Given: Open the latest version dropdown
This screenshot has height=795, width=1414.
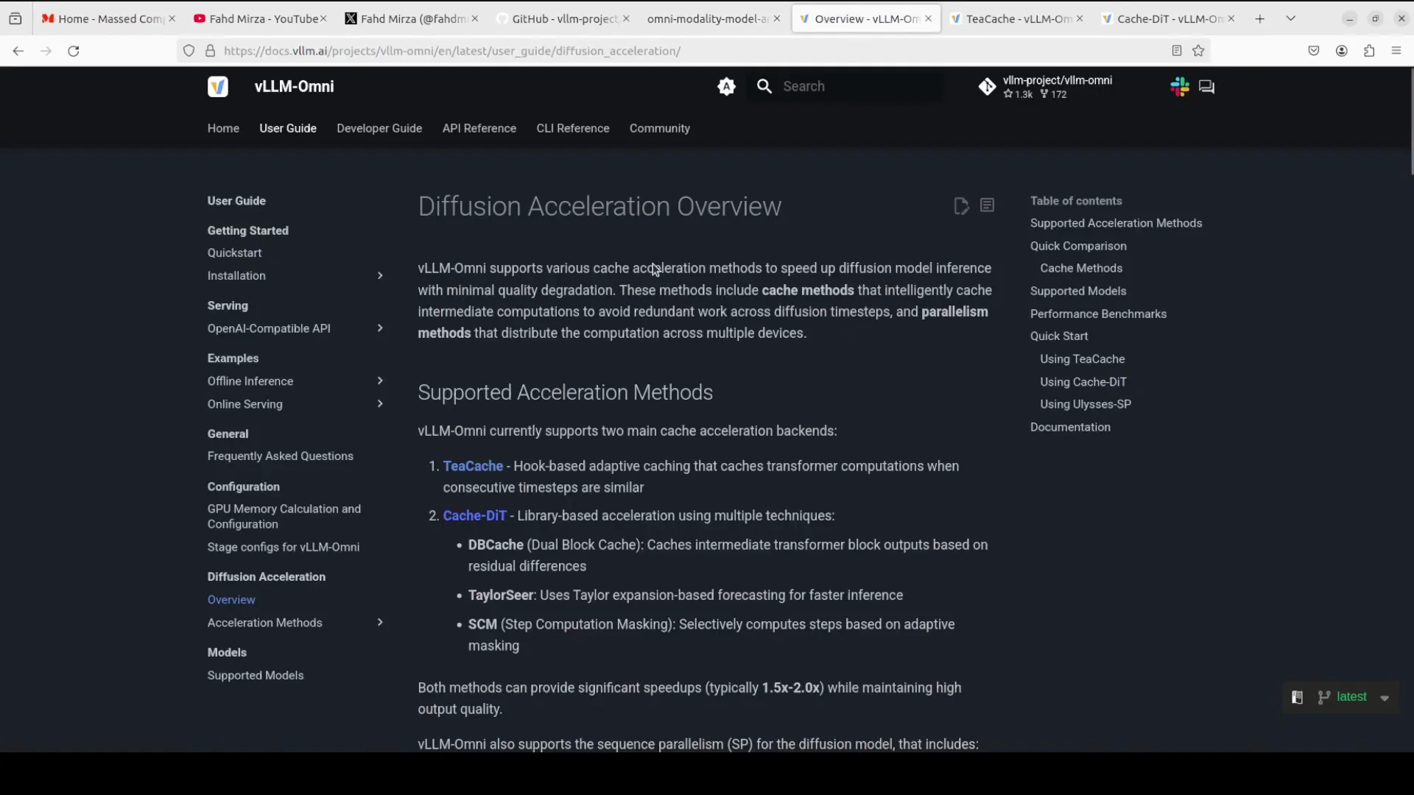Looking at the screenshot, I should point(1354,697).
